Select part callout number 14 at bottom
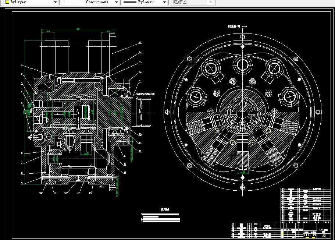 [90, 193]
